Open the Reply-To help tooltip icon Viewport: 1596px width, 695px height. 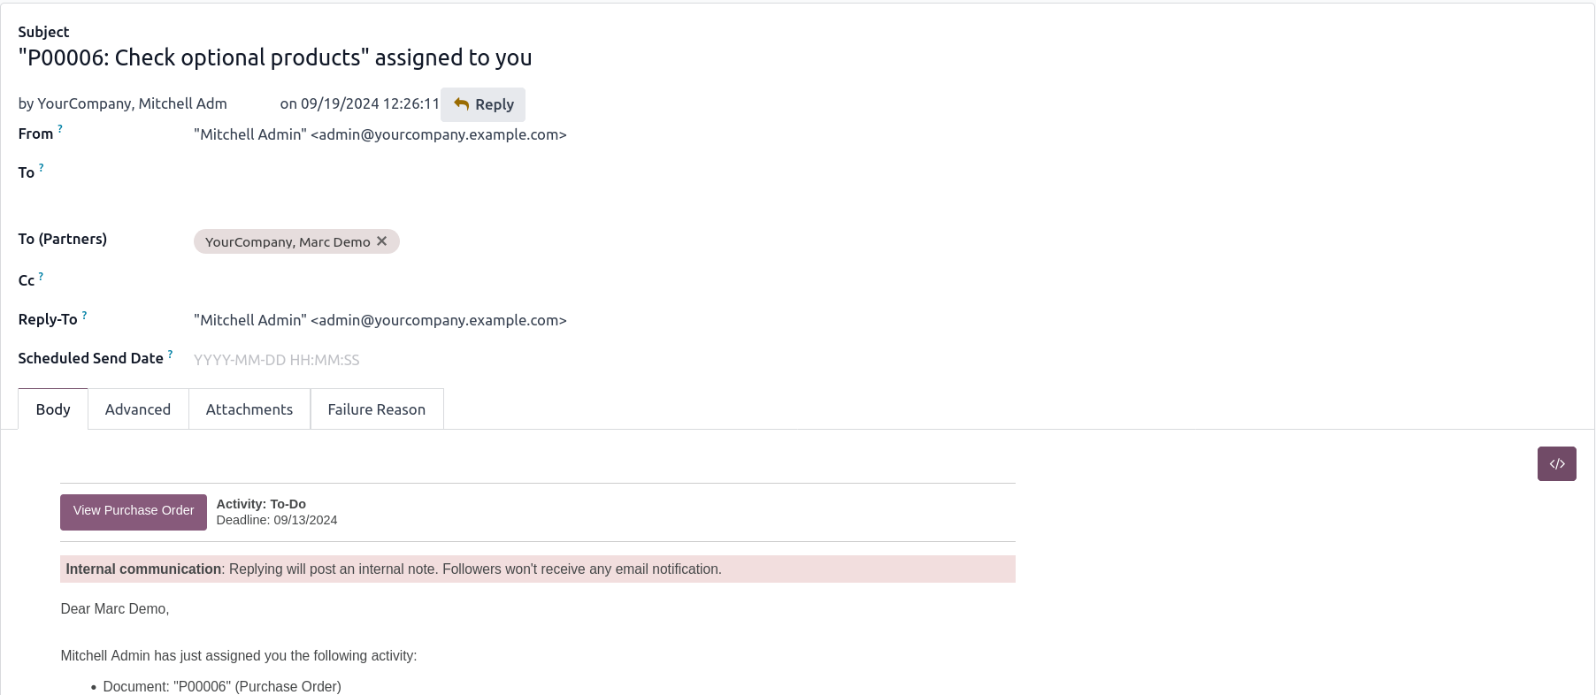click(84, 315)
